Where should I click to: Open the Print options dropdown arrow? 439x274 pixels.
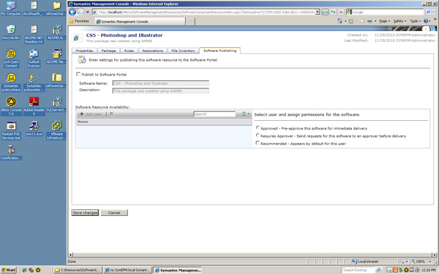pyautogui.click(x=375, y=21)
